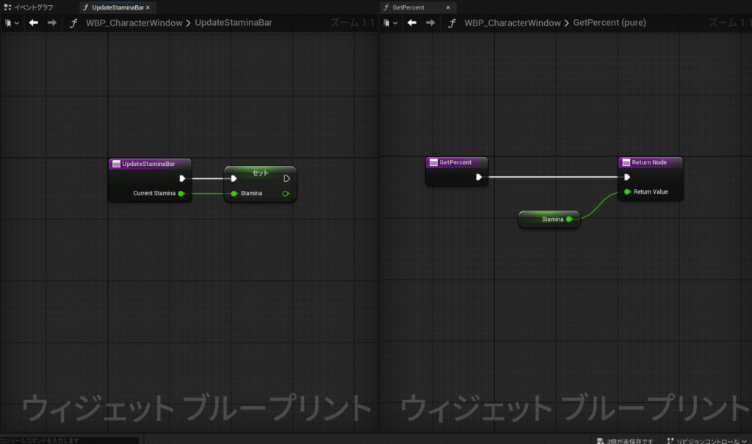The width and height of the screenshot is (752, 444).
Task: Close the GetPercent tab
Action: coord(448,7)
